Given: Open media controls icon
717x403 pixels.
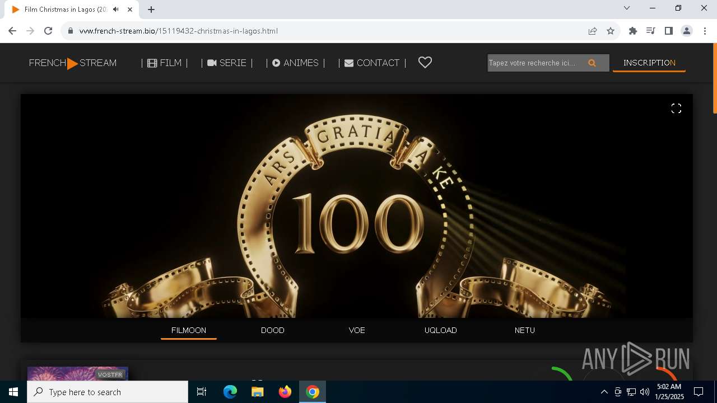Looking at the screenshot, I should (651, 31).
